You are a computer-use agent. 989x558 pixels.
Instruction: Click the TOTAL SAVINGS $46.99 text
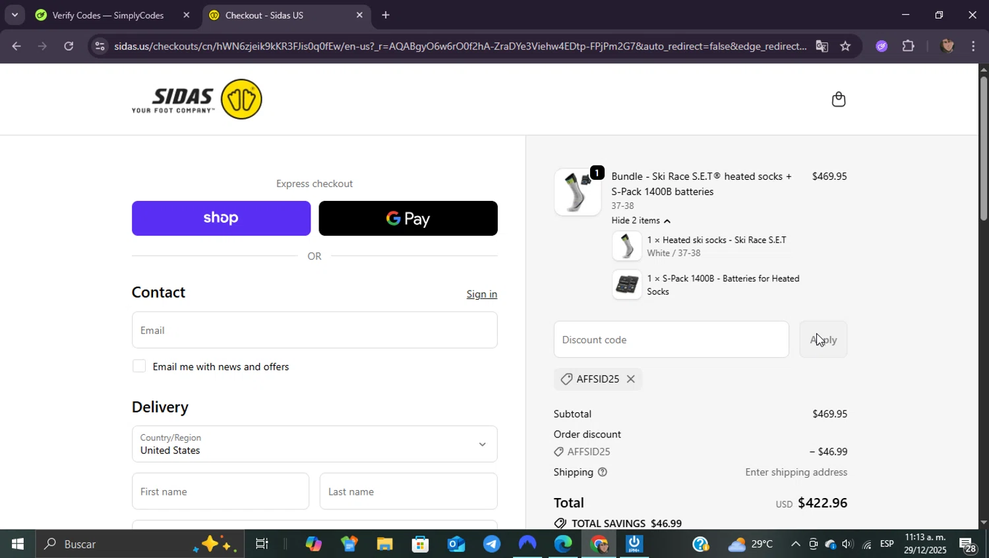pos(626,524)
